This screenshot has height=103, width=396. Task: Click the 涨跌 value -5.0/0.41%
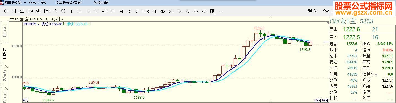click(385, 44)
